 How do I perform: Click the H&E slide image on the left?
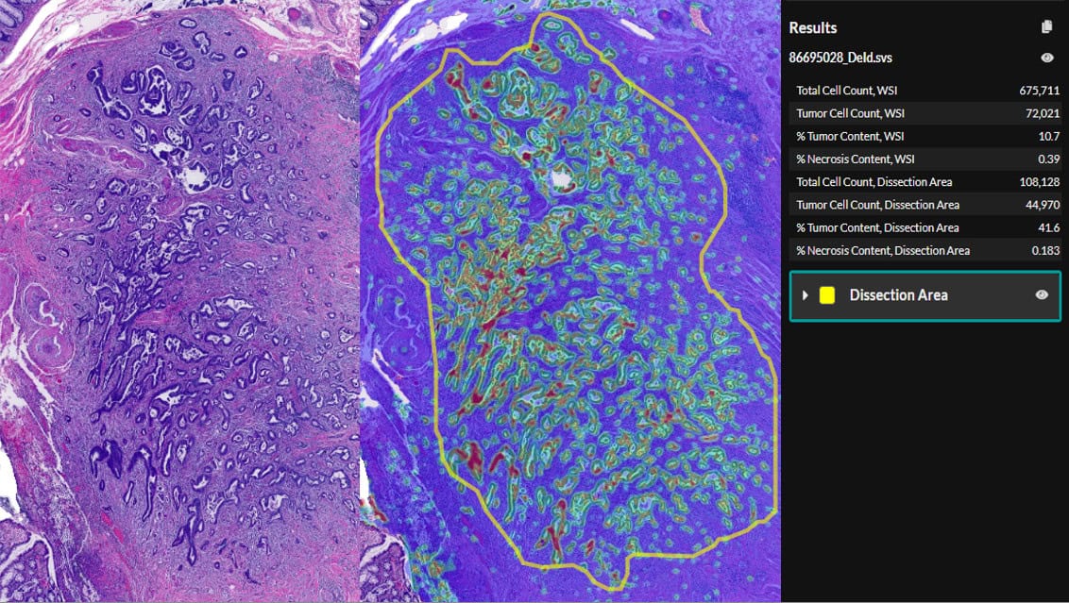pyautogui.click(x=179, y=301)
